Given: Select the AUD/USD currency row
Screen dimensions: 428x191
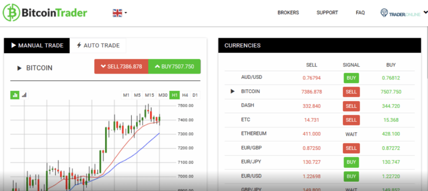Looking at the screenshot, I should [320, 78].
